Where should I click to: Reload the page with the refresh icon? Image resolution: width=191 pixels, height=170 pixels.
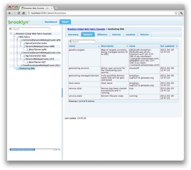coord(19,13)
